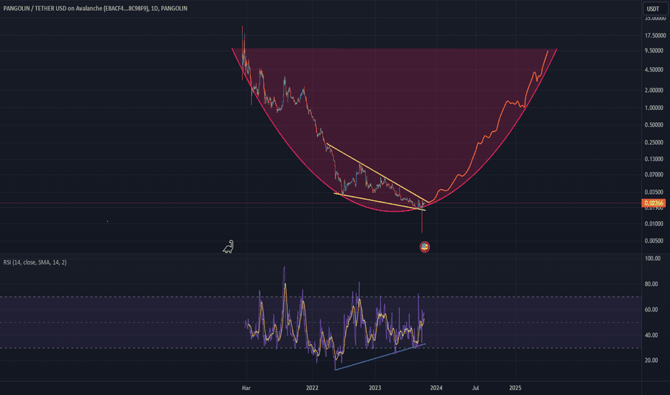Click the 0.03500 price axis label
Screen dimensions: 670x395
pos(653,192)
